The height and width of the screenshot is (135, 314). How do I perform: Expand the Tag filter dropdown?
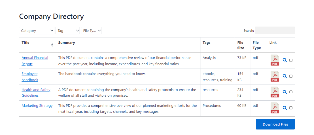(x=68, y=30)
